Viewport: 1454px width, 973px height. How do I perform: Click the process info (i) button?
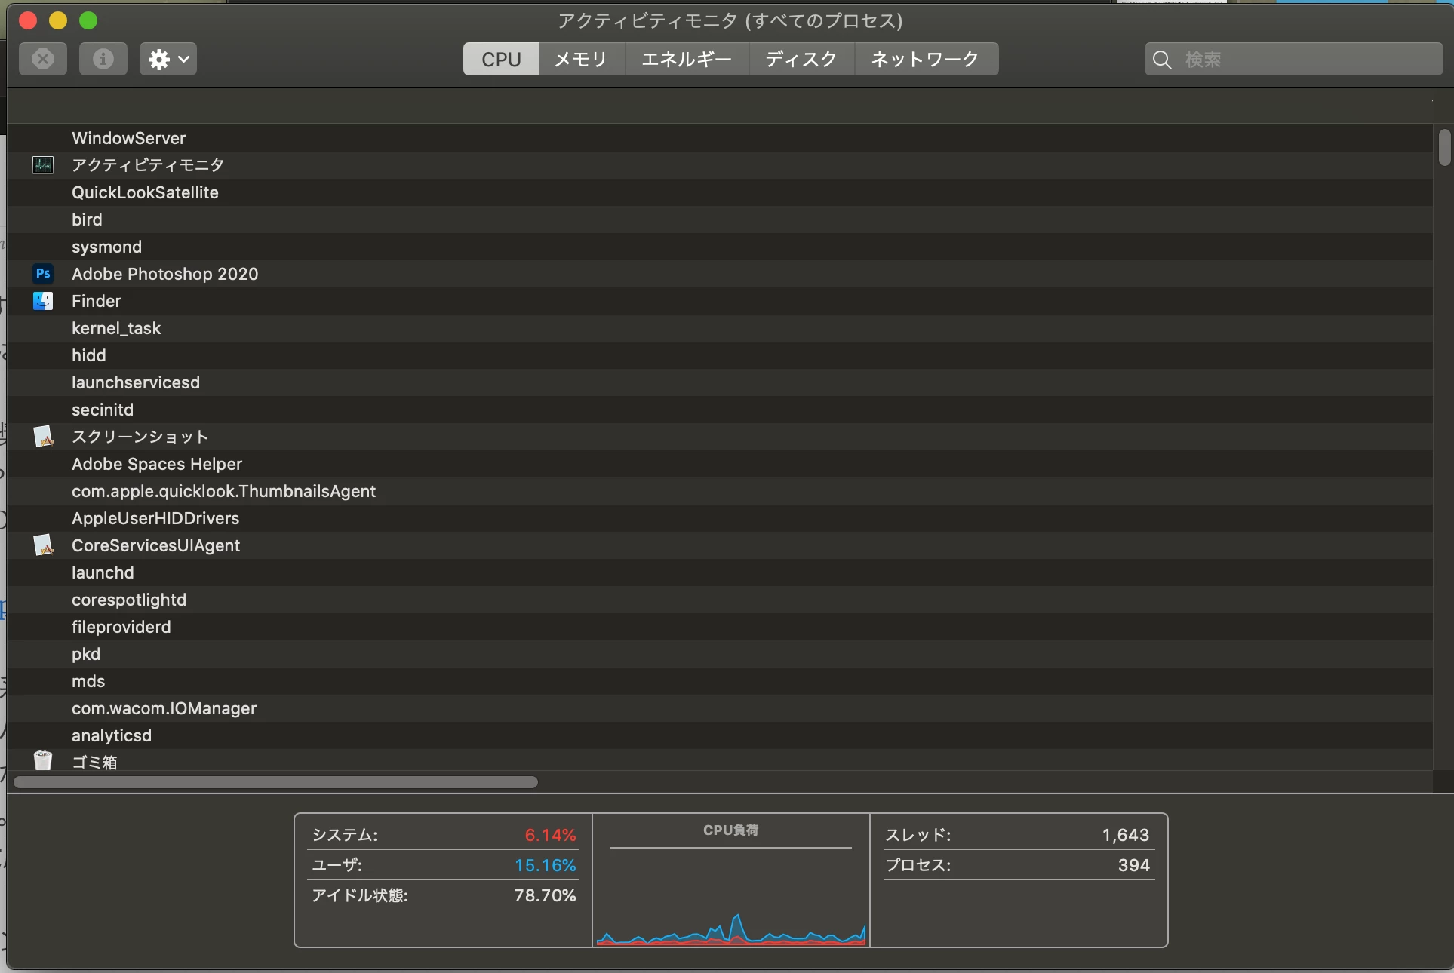click(103, 59)
